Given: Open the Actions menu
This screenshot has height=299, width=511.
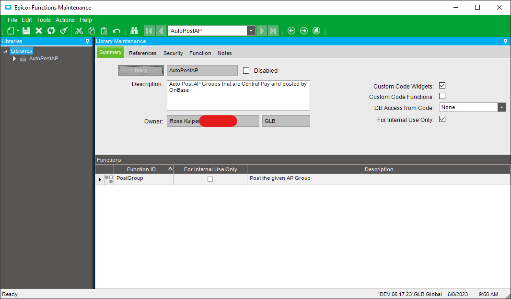Looking at the screenshot, I should coord(65,20).
